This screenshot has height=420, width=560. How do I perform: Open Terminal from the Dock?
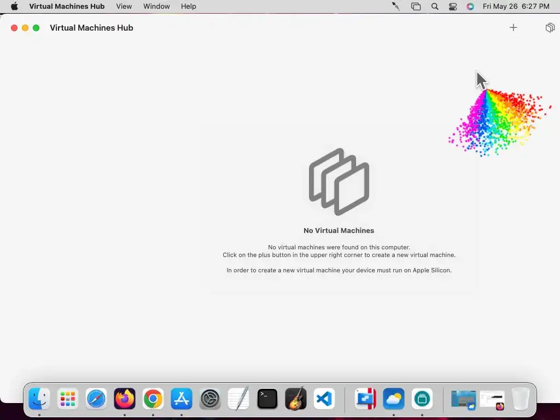267,399
